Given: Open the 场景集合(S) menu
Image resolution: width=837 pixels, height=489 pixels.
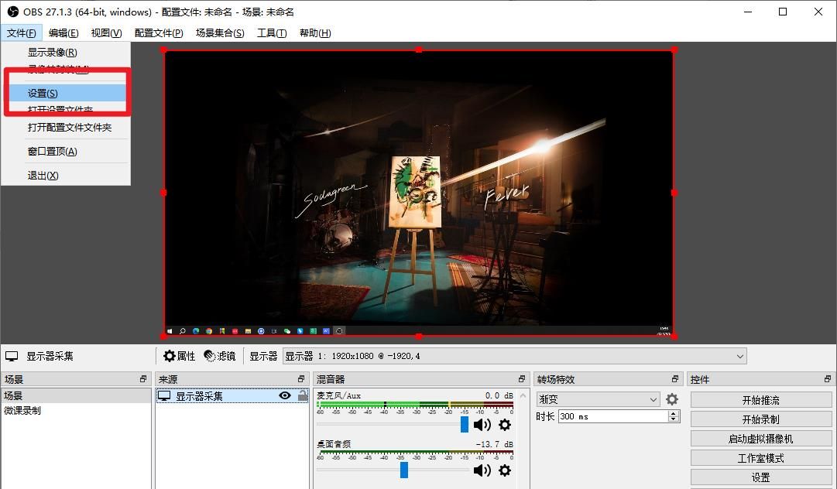Looking at the screenshot, I should point(220,33).
